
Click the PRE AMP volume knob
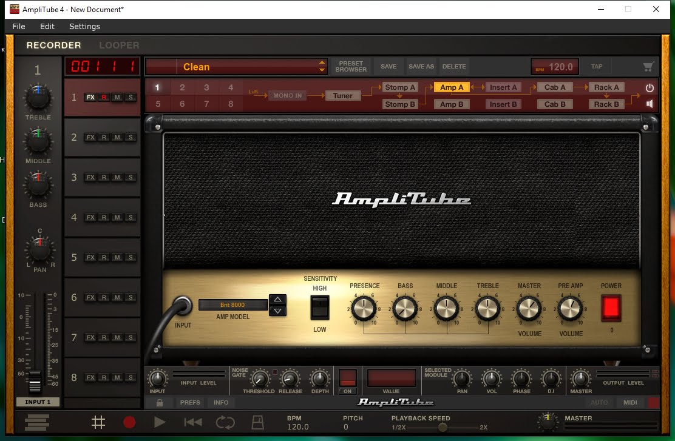(571, 308)
